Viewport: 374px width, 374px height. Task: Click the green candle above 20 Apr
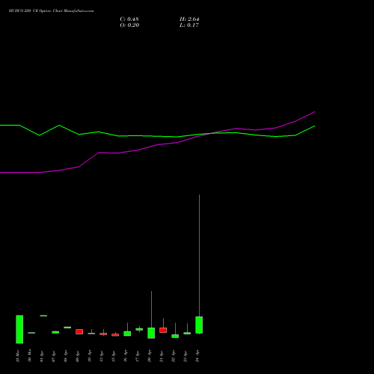151,333
